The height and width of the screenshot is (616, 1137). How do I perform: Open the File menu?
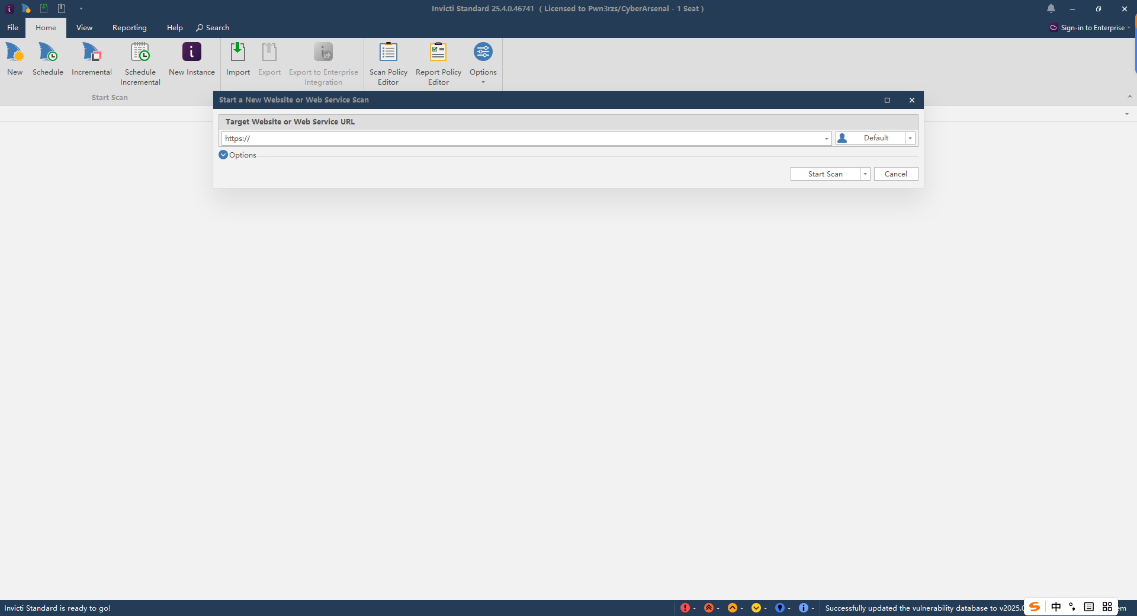click(12, 28)
